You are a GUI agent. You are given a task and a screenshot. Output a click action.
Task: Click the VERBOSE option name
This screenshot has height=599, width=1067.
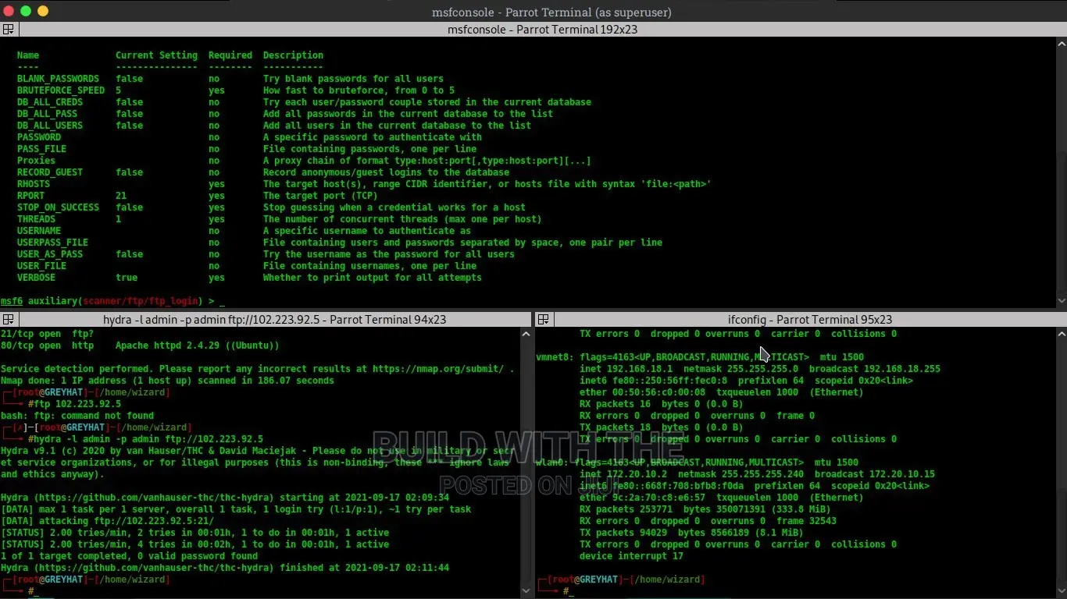click(x=36, y=278)
